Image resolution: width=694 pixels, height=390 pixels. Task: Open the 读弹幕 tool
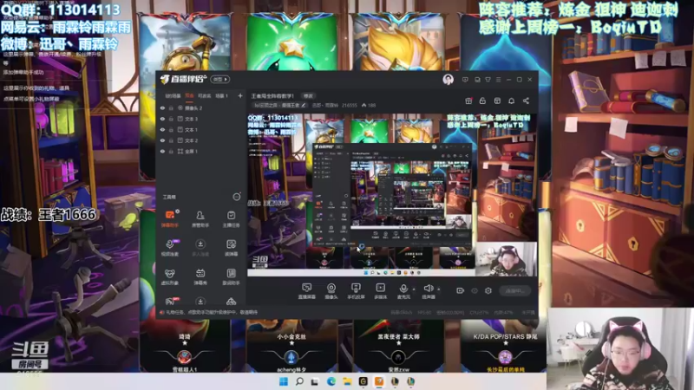[231, 248]
